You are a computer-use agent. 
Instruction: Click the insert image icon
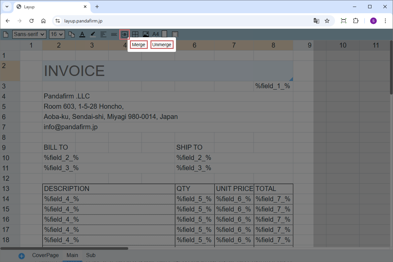(146, 34)
